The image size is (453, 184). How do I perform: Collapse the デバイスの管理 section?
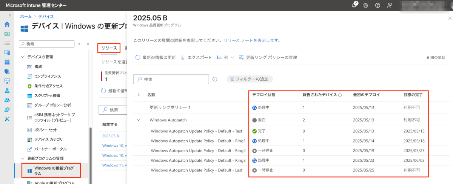[22, 57]
